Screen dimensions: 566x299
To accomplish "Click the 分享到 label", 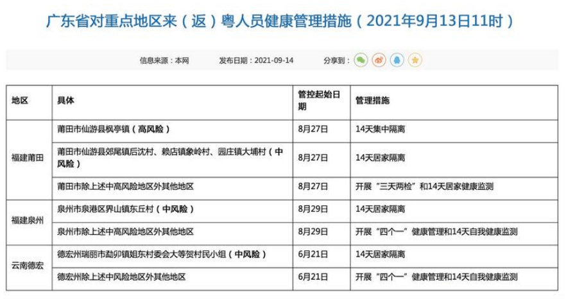I will tap(337, 60).
